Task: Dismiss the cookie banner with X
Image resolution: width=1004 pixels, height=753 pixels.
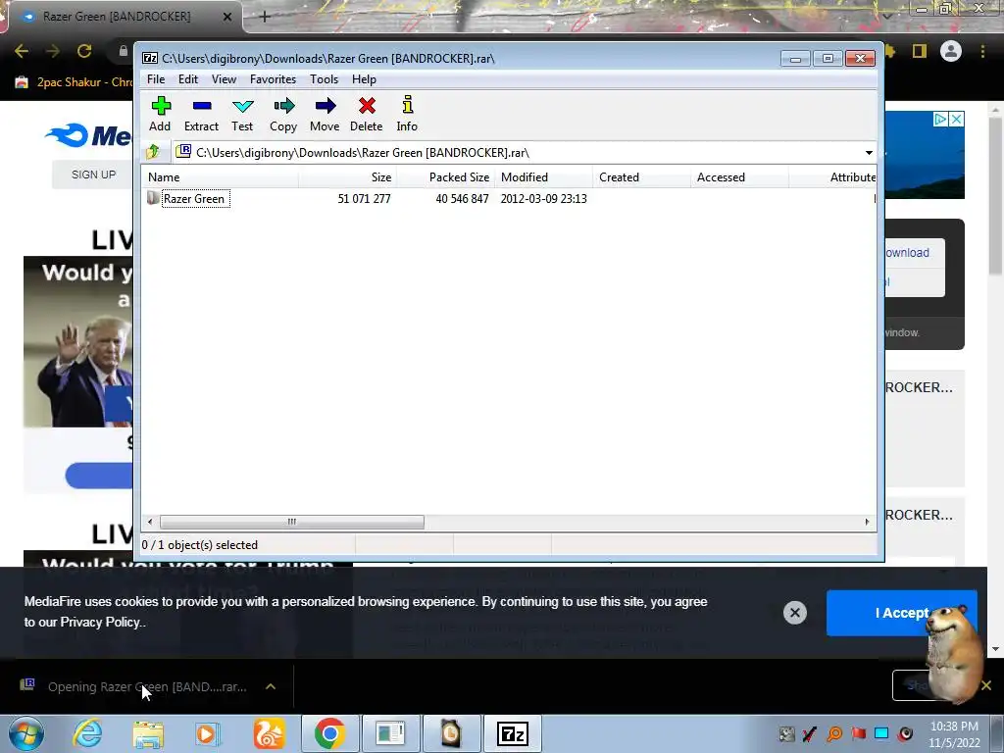Action: [x=794, y=613]
